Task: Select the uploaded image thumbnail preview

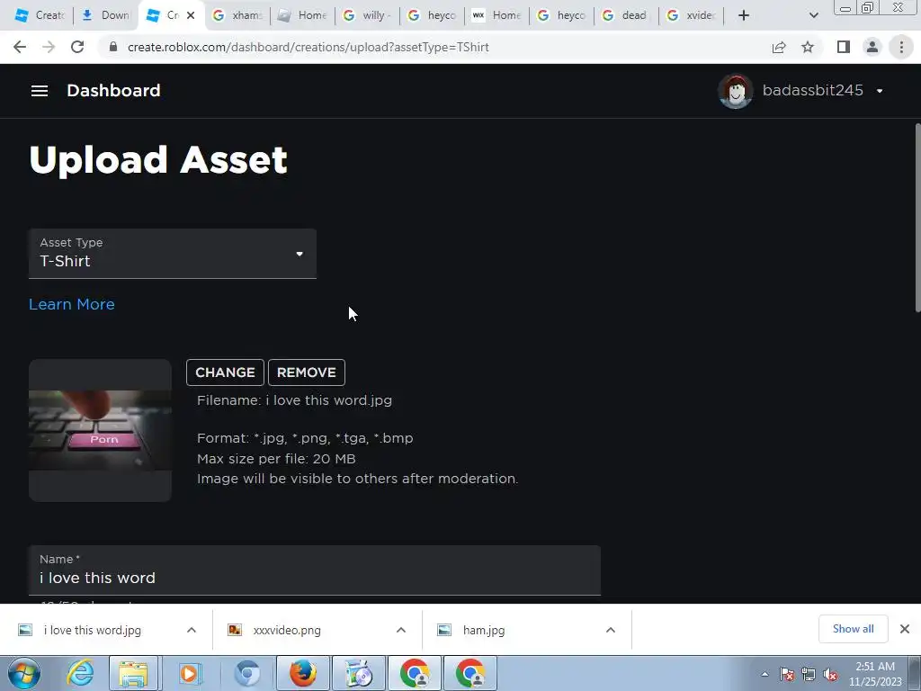Action: [x=100, y=430]
